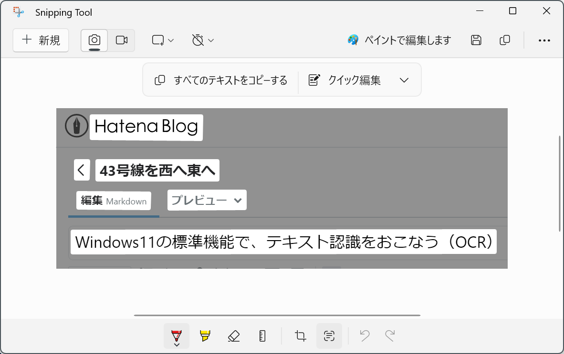This screenshot has width=564, height=354.
Task: Save the snip with the disk icon
Action: click(476, 40)
